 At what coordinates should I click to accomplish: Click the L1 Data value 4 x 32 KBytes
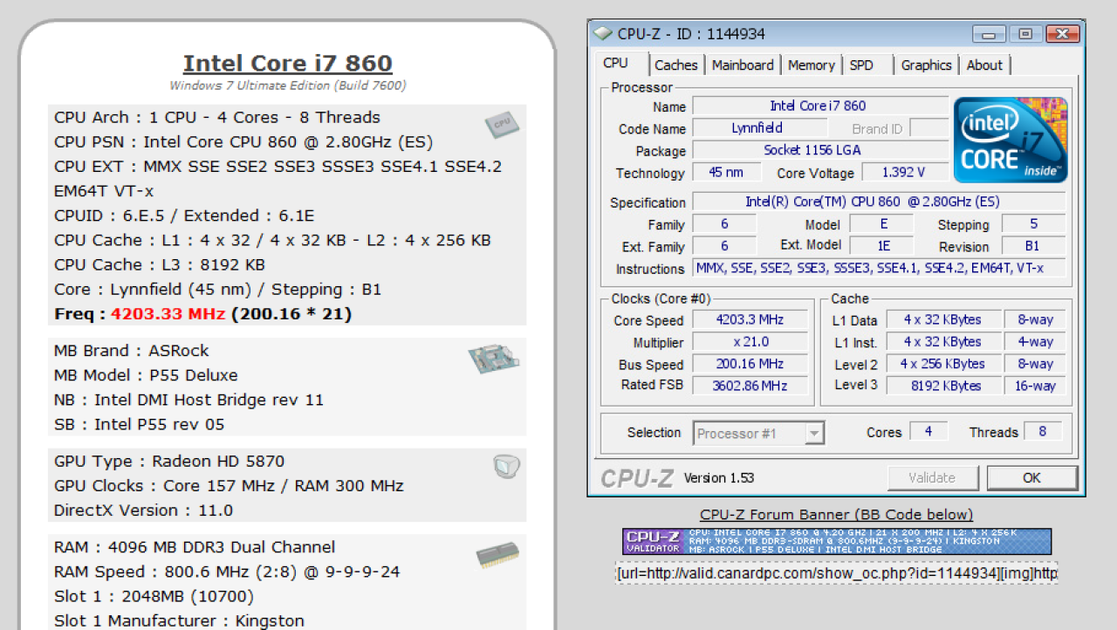tap(942, 320)
